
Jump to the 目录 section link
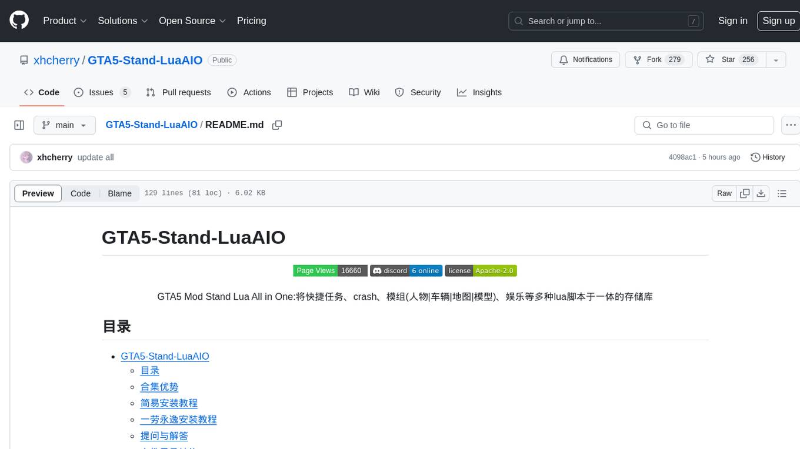[150, 371]
